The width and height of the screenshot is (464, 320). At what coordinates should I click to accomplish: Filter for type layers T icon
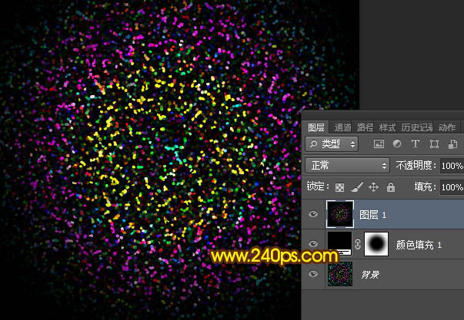click(x=416, y=144)
